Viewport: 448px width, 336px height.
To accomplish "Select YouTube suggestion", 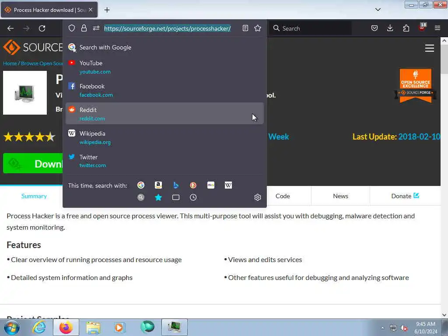I will coord(164,67).
